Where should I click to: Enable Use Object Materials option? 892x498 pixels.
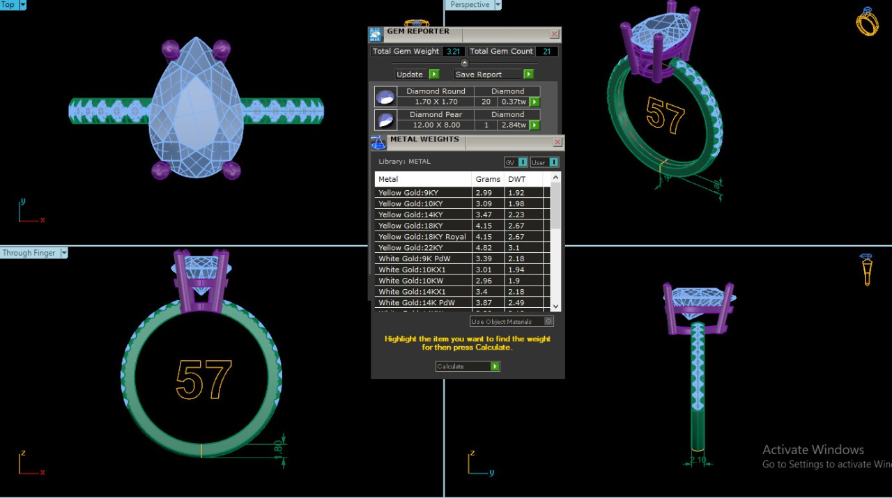point(549,322)
